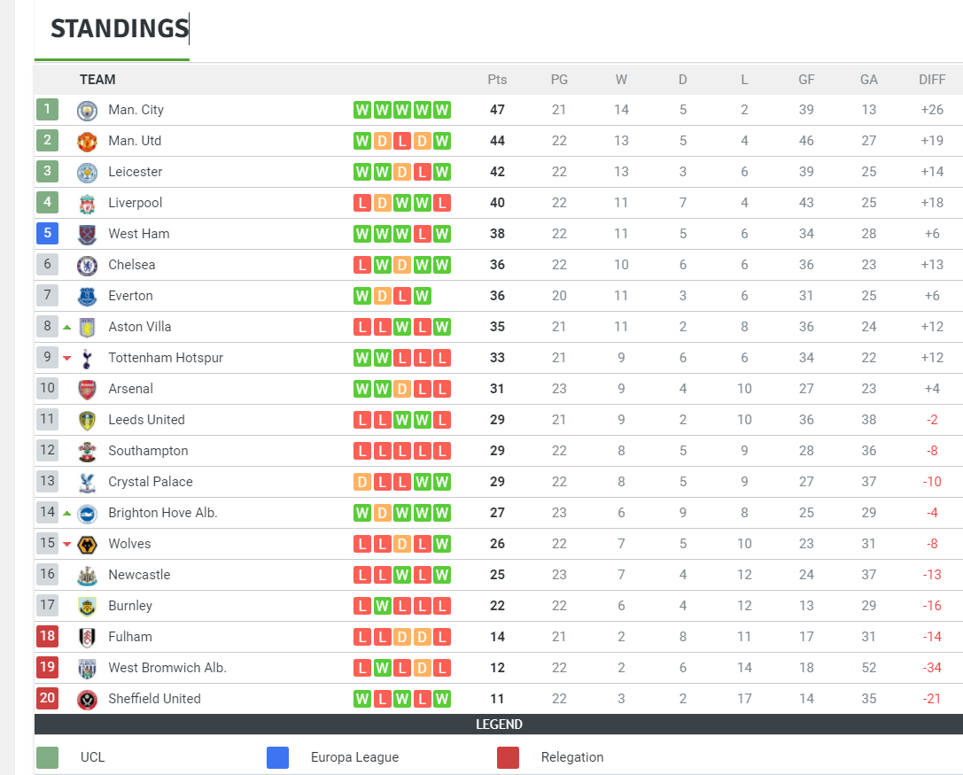Open the Standings tab
The width and height of the screenshot is (963, 775).
coord(120,29)
